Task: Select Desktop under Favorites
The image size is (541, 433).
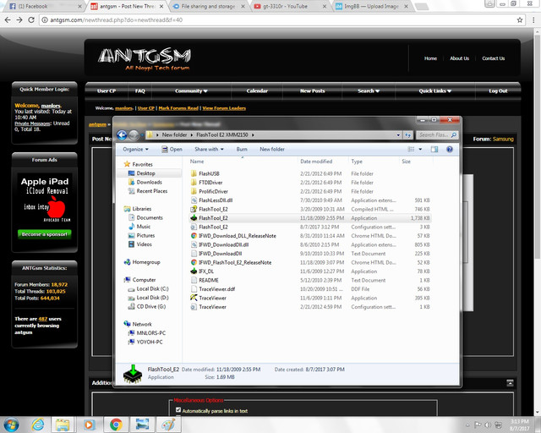Action: pos(145,173)
